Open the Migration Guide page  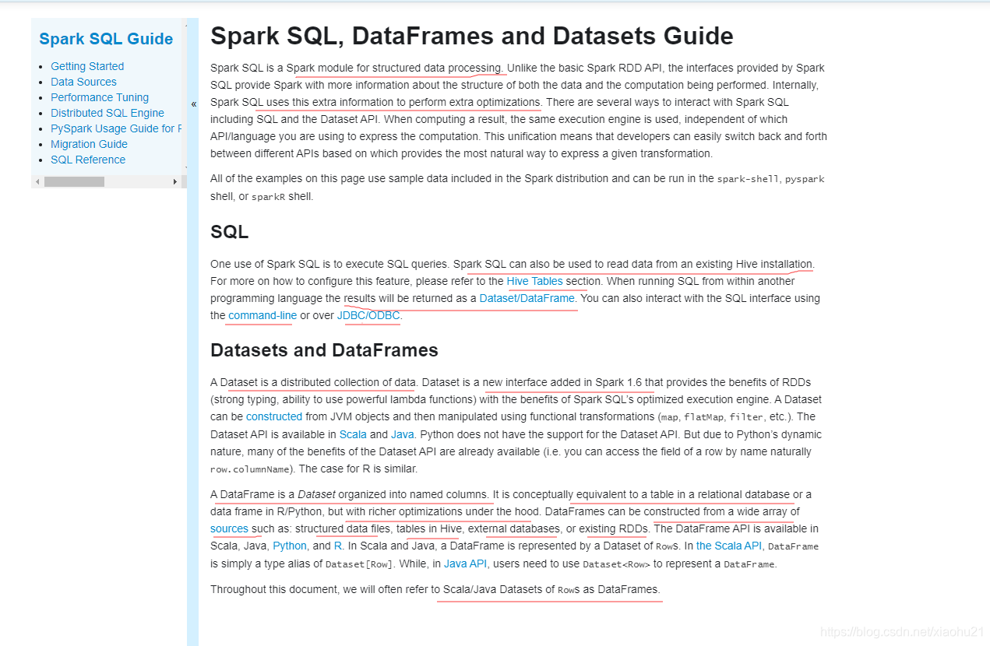tap(89, 144)
